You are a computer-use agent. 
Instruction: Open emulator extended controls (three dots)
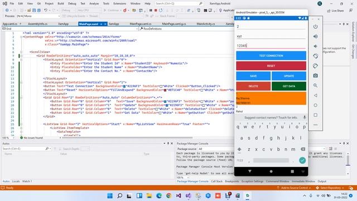pyautogui.click(x=315, y=125)
